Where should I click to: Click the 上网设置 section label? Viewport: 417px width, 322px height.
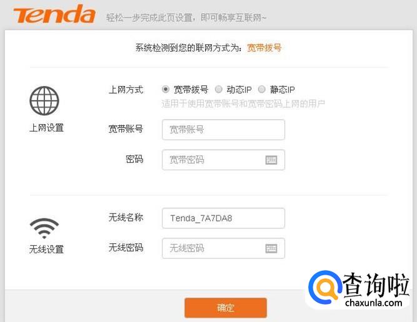coord(46,128)
